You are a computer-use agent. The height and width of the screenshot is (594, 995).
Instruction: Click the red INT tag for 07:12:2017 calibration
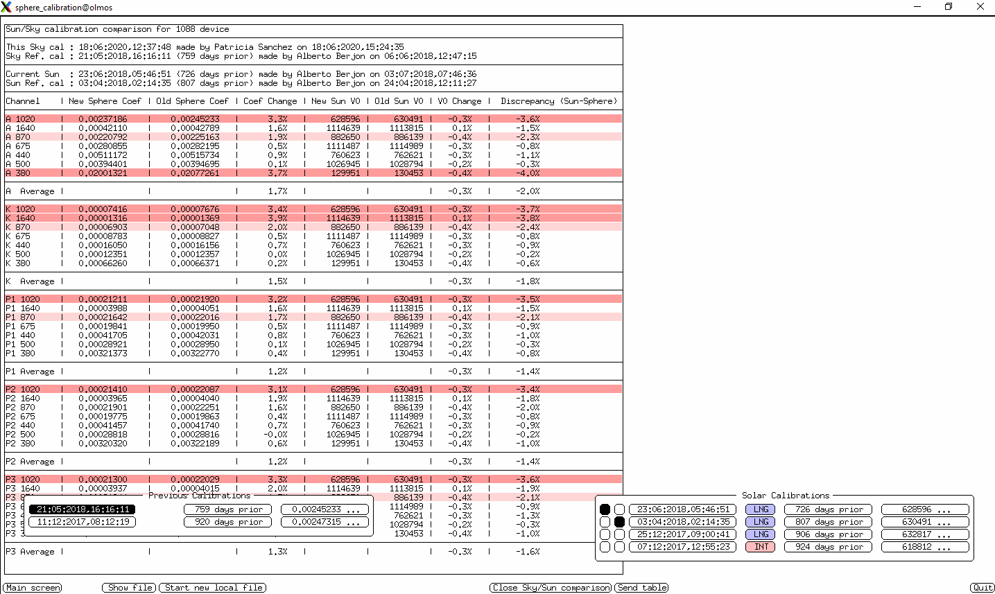[761, 547]
